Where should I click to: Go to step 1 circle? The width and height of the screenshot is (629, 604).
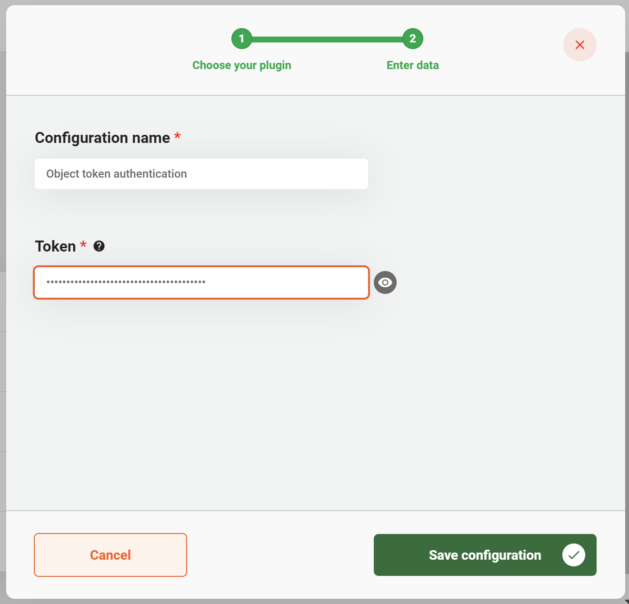tap(241, 39)
